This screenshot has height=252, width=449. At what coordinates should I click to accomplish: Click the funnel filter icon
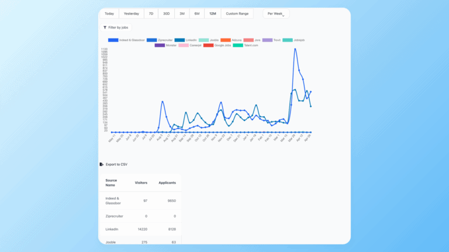(105, 27)
